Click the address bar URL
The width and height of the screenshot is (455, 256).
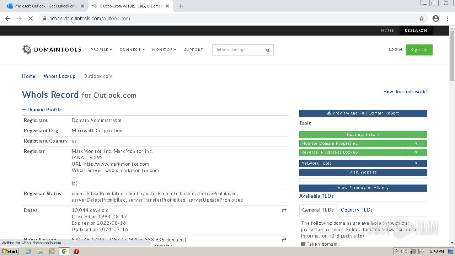90,18
